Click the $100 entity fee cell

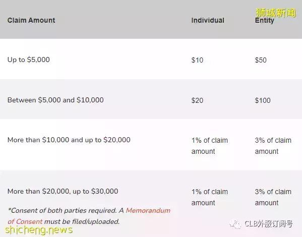click(263, 100)
